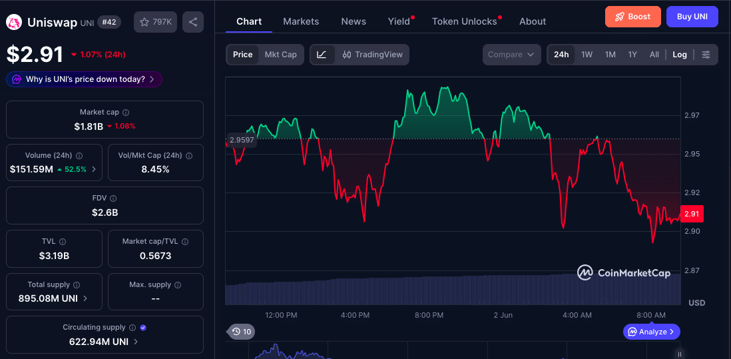
Task: Click the $2.91 price heading
Action: pyautogui.click(x=35, y=55)
